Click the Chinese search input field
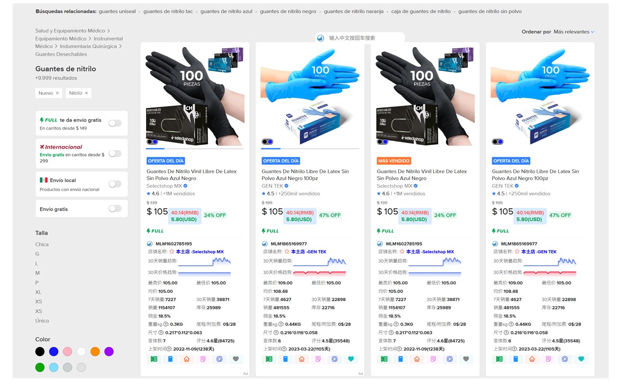The height and width of the screenshot is (385, 617). [364, 38]
